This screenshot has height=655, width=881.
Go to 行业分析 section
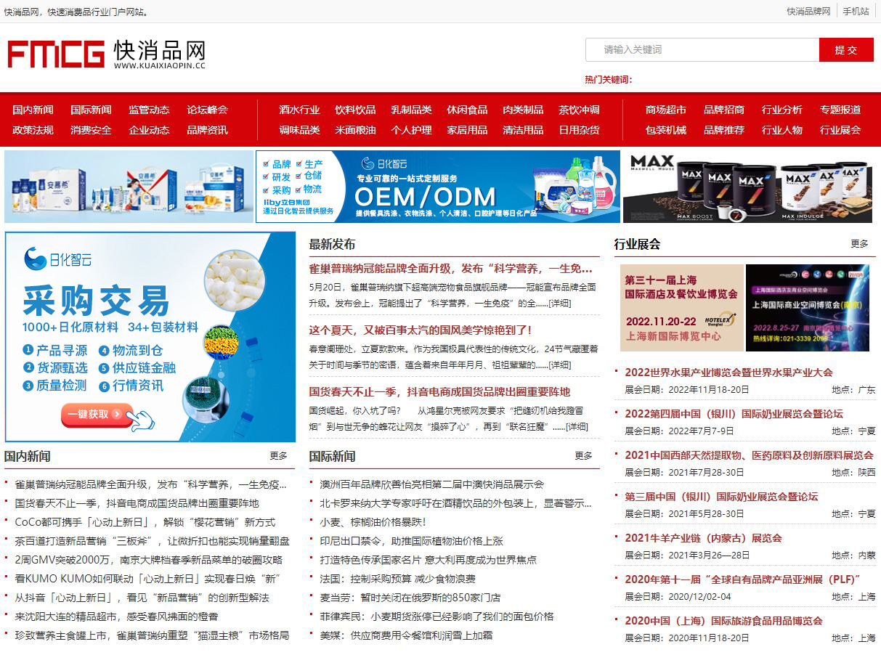pos(782,110)
